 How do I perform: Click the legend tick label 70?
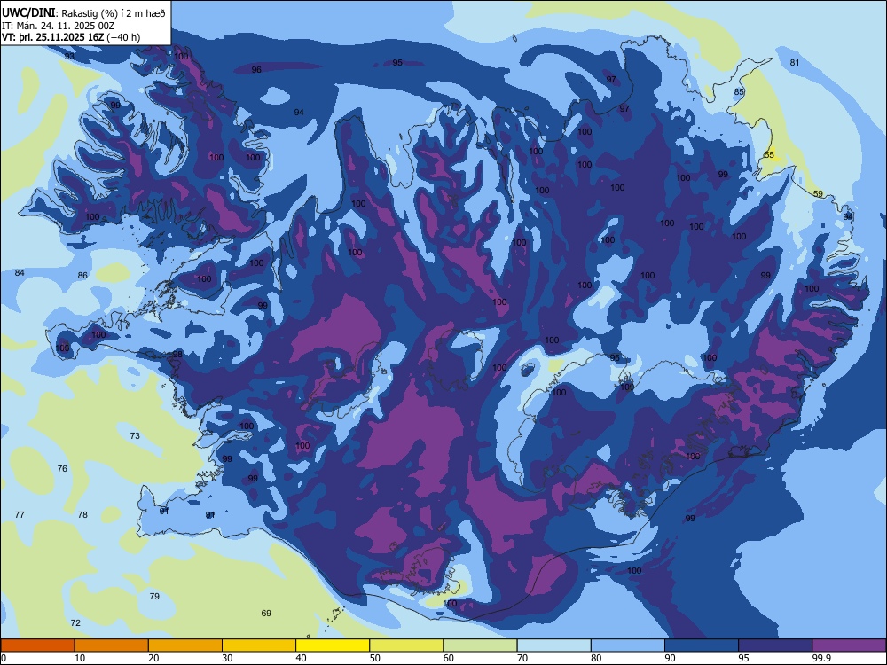click(x=522, y=658)
